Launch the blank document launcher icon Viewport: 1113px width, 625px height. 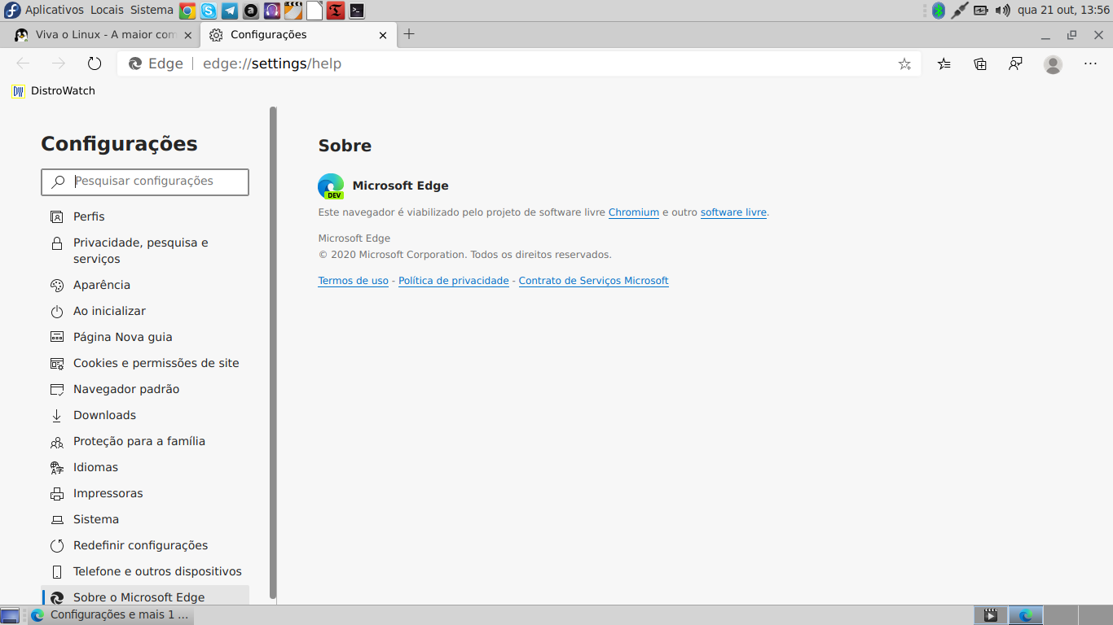[x=315, y=11]
